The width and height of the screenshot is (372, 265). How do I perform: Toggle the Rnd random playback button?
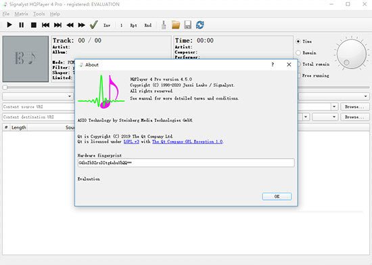click(148, 25)
